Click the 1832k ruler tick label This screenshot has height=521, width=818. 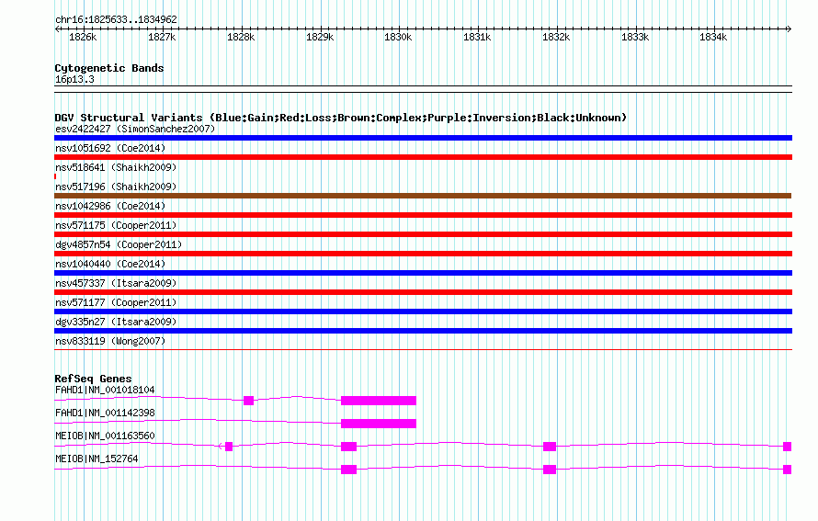pos(556,37)
